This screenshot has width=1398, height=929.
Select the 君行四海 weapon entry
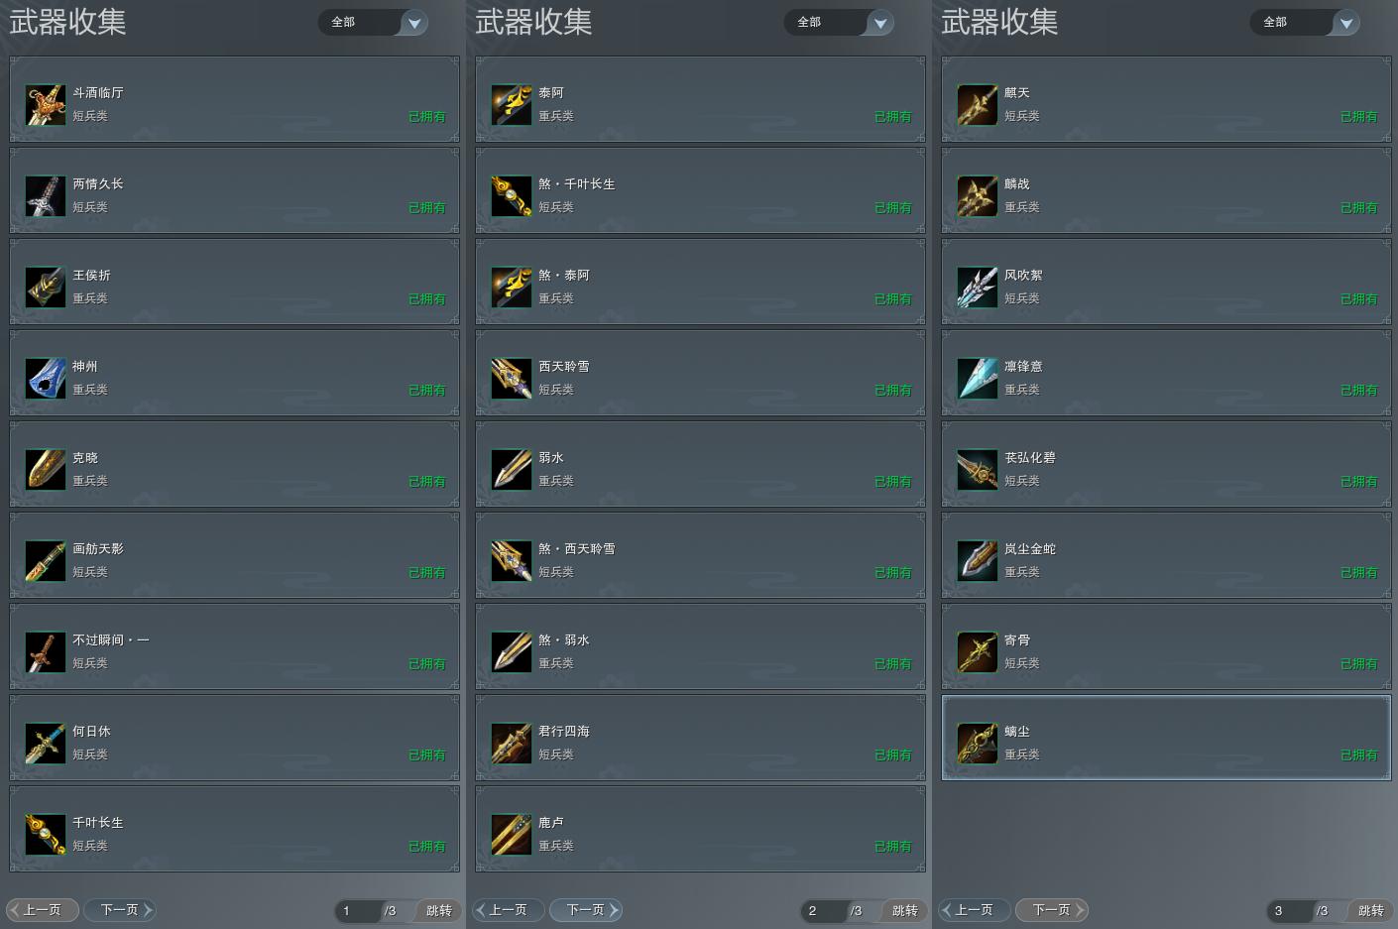(x=701, y=738)
